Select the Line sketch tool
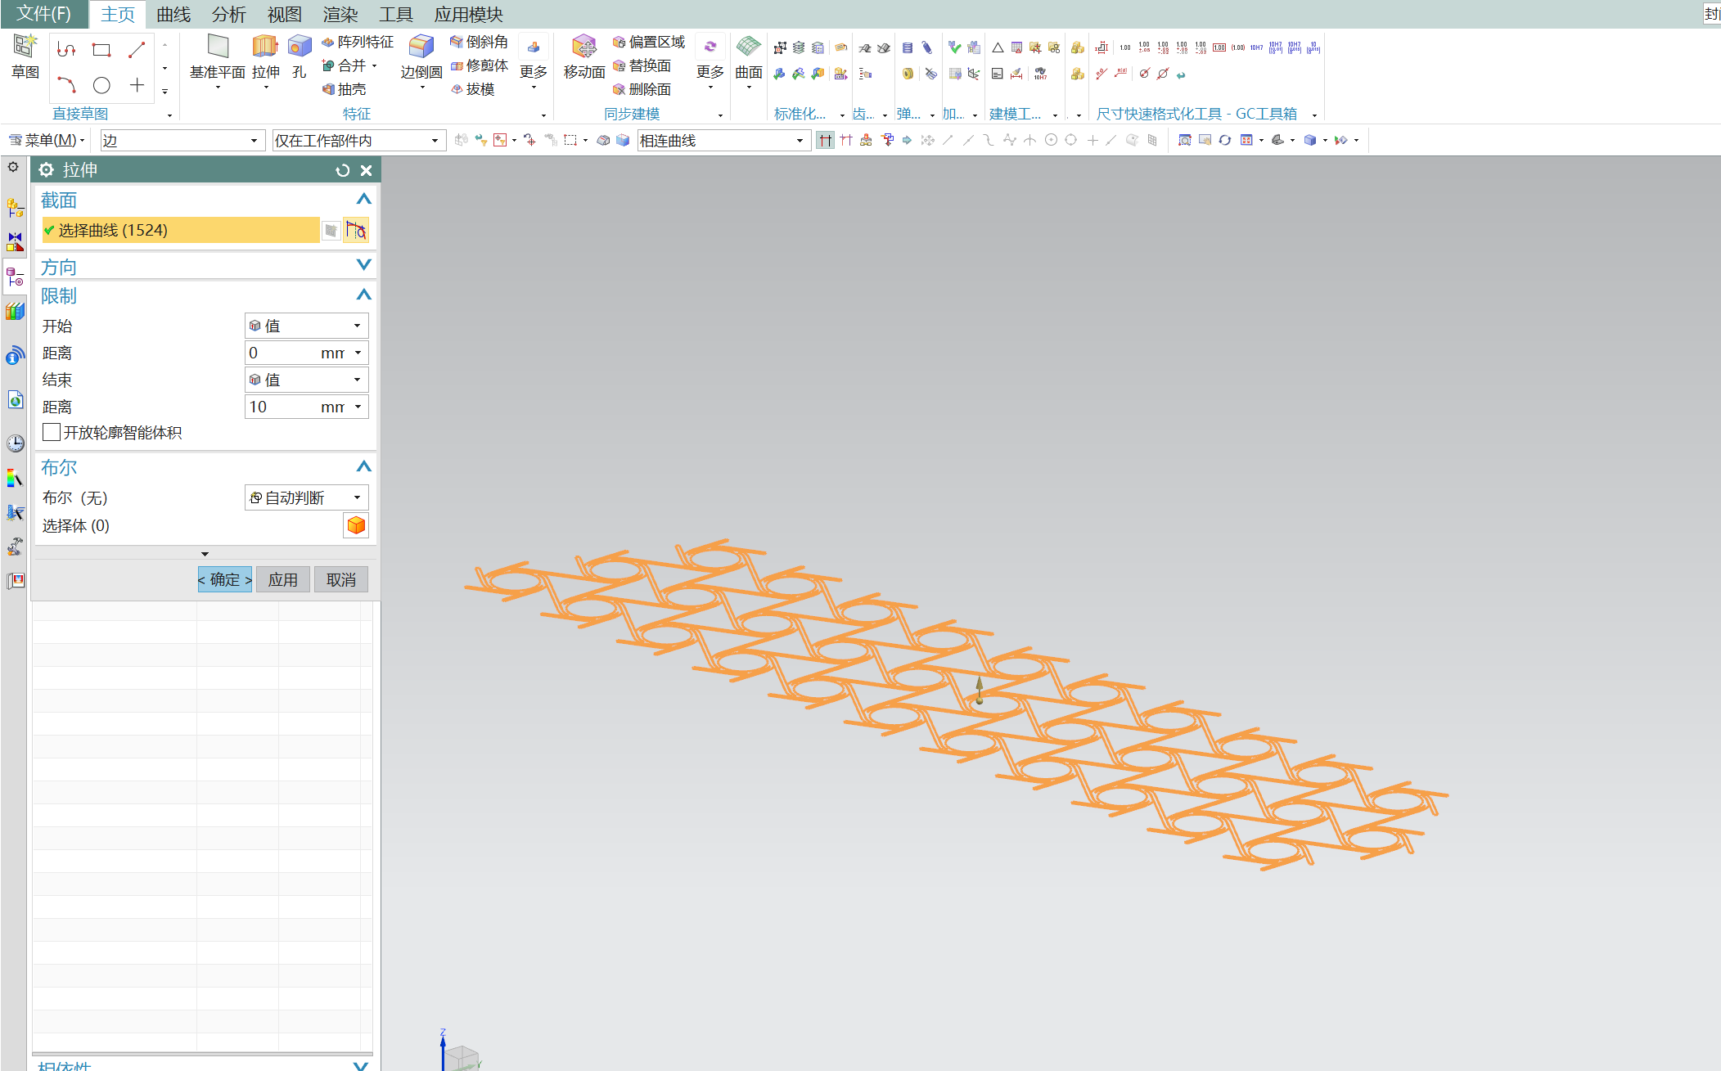 tap(137, 50)
